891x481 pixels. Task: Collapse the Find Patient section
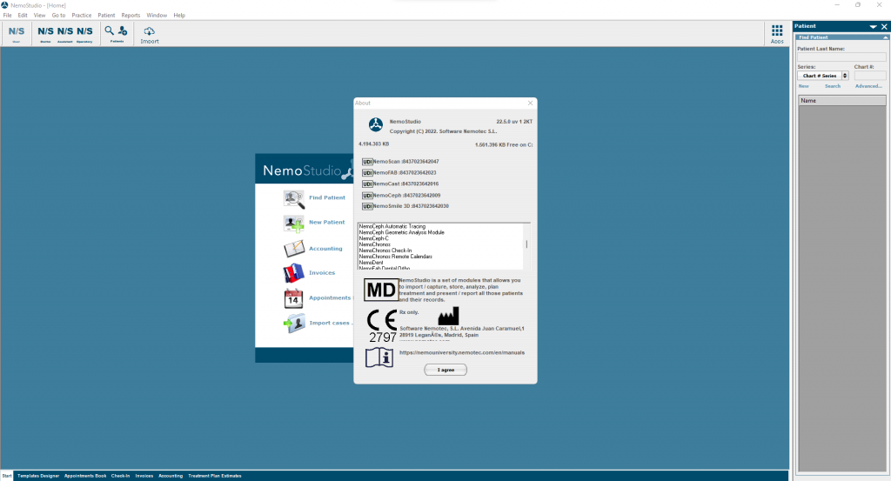(884, 37)
